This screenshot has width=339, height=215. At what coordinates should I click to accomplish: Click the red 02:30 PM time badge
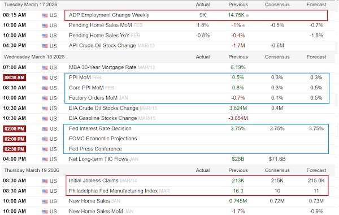(15, 149)
